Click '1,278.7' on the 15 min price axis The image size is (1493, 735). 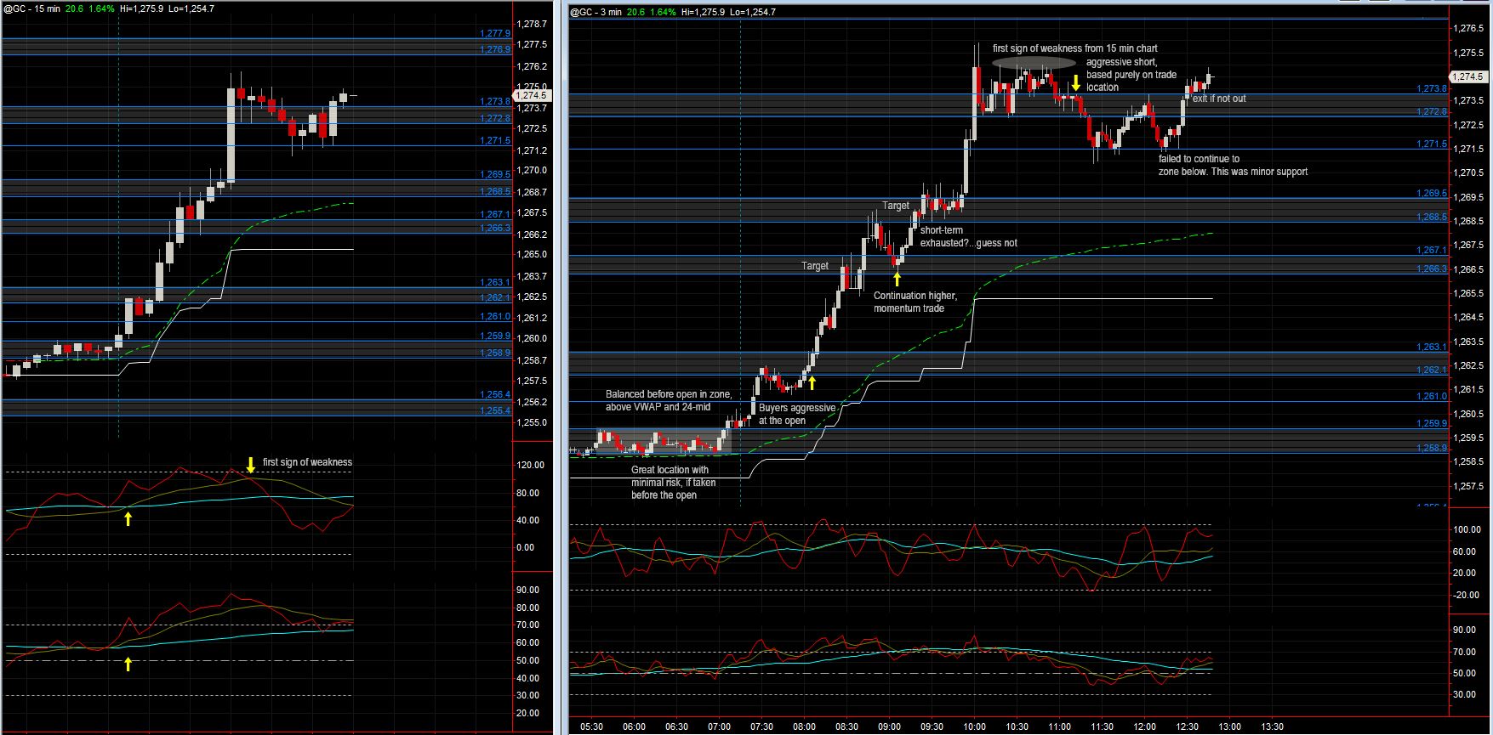pyautogui.click(x=532, y=24)
